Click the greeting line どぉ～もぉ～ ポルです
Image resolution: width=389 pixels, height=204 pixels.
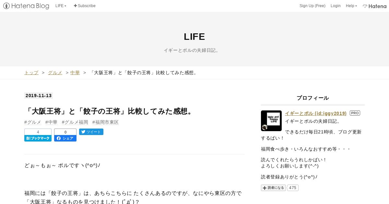click(63, 165)
